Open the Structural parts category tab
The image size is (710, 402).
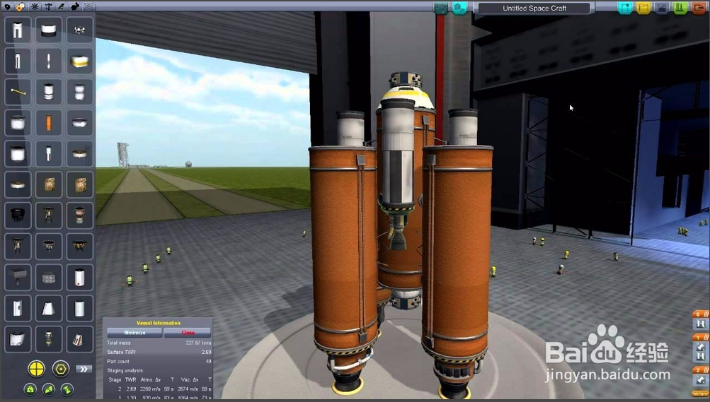pyautogui.click(x=48, y=6)
